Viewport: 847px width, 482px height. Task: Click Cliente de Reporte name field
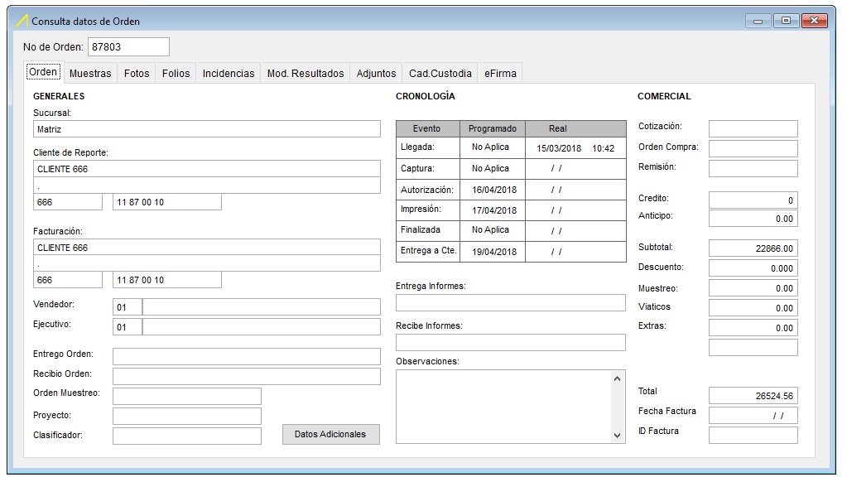(207, 169)
